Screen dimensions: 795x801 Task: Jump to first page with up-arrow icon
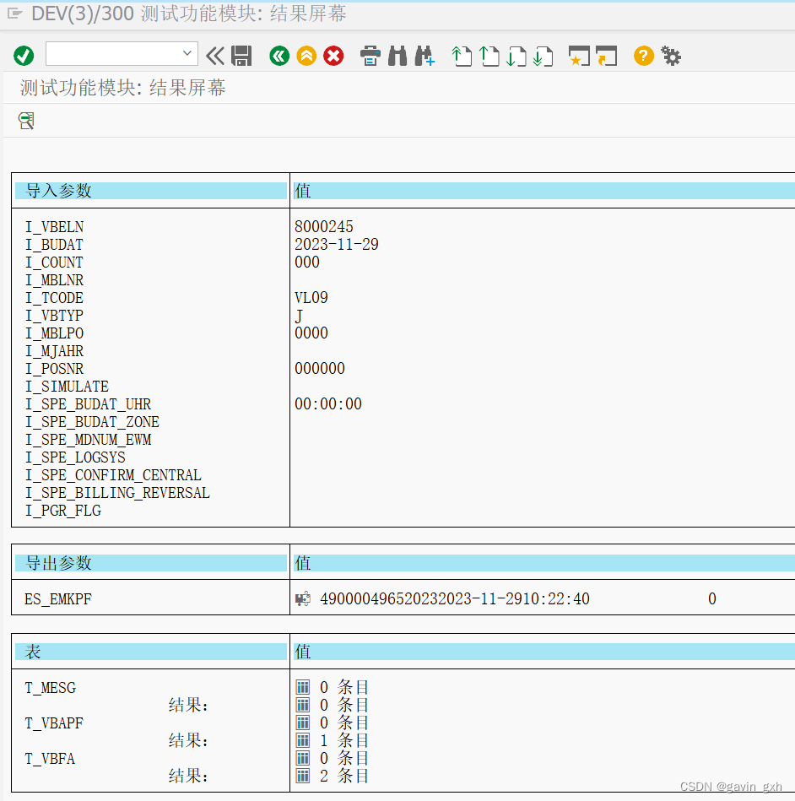point(462,56)
